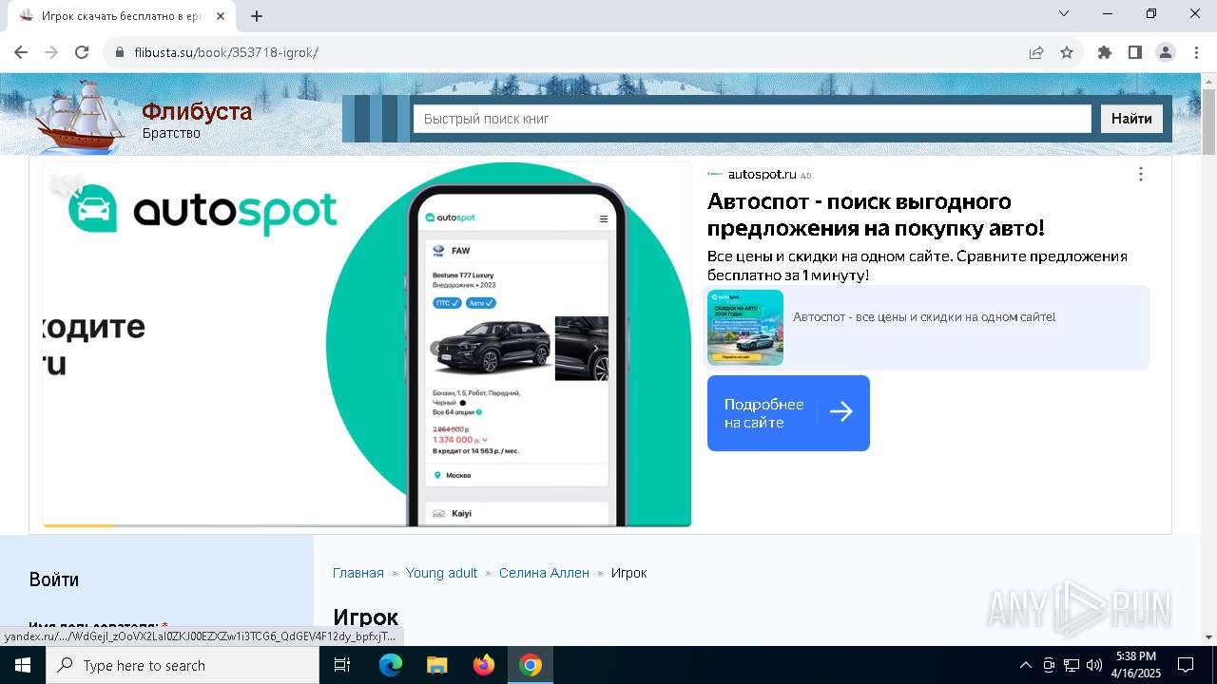1217x684 pixels.
Task: Open the Селина Аллен breadcrumb link
Action: tap(544, 573)
